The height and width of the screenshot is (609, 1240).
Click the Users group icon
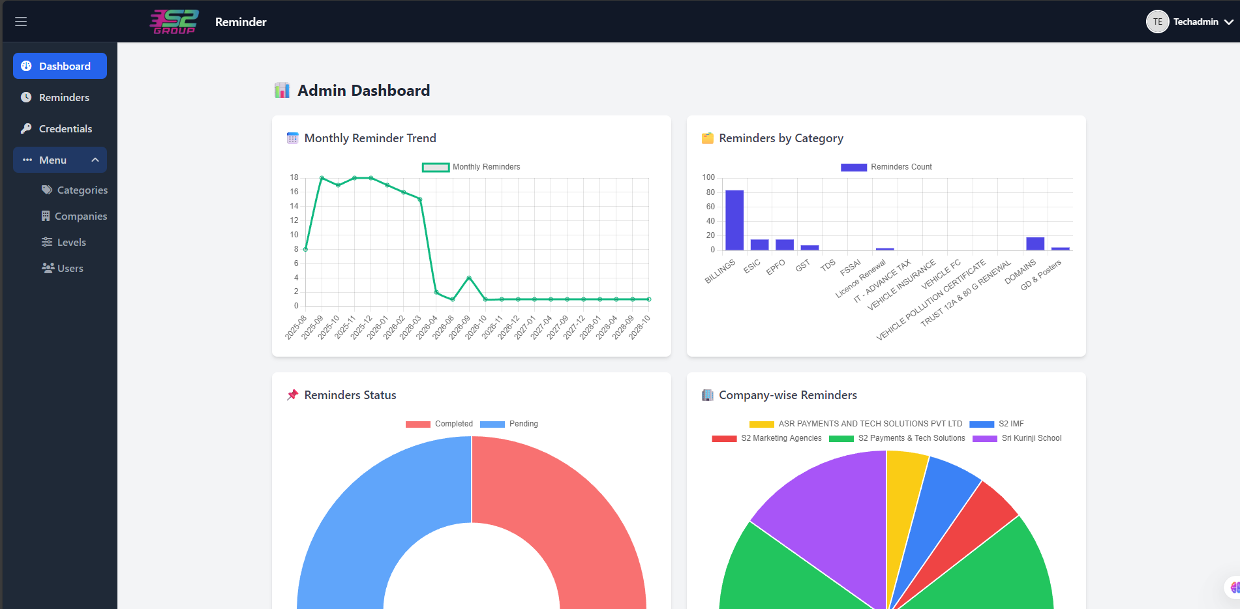[x=48, y=268]
